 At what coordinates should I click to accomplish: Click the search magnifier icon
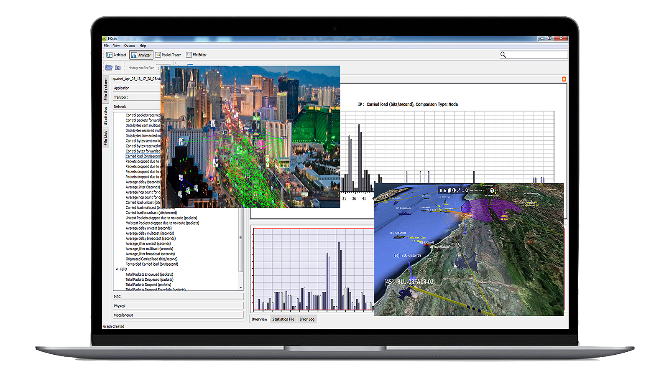tap(503, 55)
